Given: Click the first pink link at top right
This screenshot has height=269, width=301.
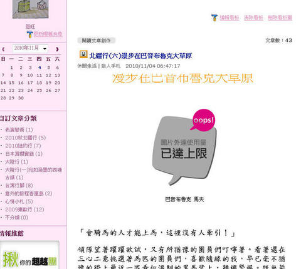Looking at the screenshot, I should coord(230,18).
